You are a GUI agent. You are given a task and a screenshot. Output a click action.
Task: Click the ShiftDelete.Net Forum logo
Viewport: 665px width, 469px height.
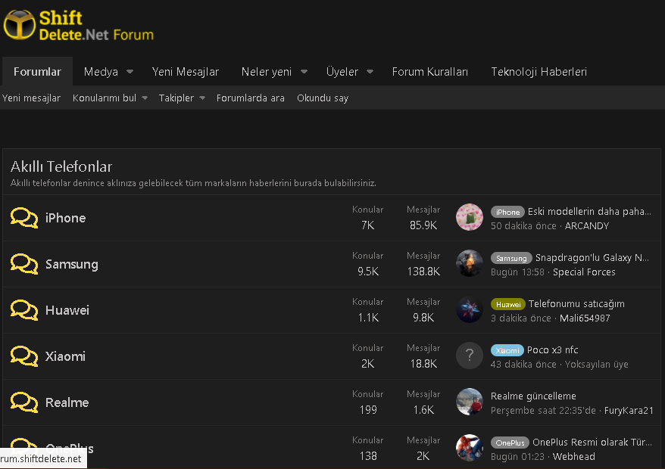[79, 26]
